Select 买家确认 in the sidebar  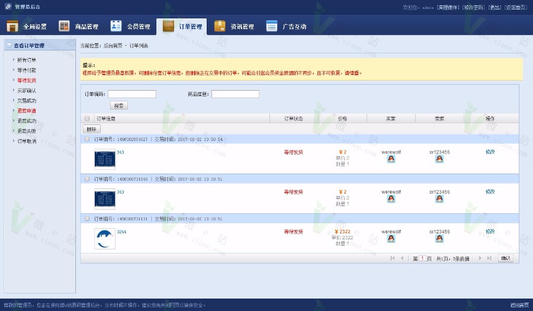[x=27, y=91]
